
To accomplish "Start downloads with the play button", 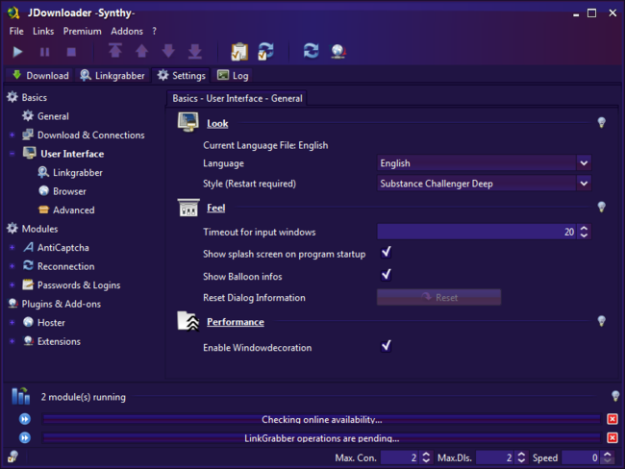I will pyautogui.click(x=17, y=52).
